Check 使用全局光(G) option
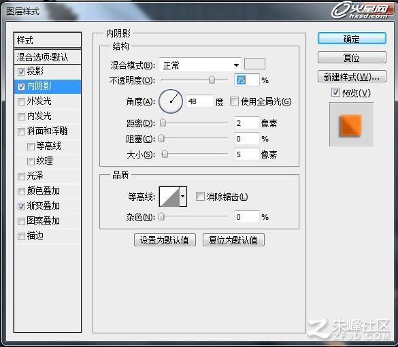 click(234, 101)
